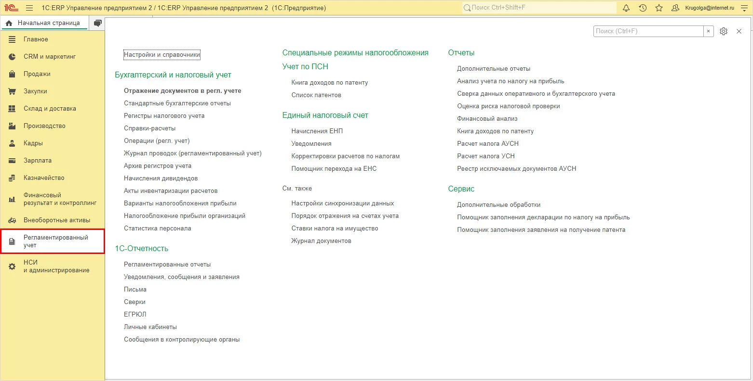This screenshot has height=381, width=753.
Task: Open Сверки in 1С-Отчетность
Action: [134, 302]
